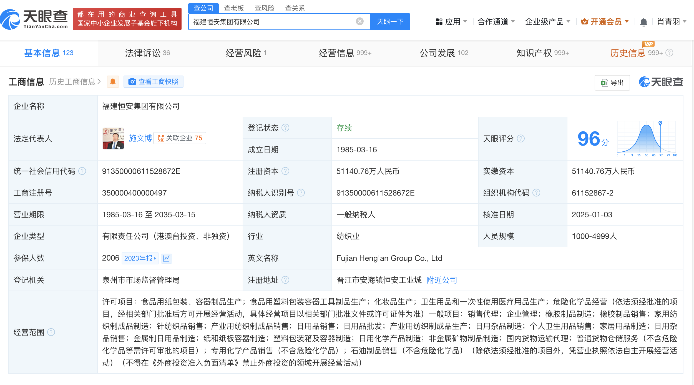
Task: Open the 附近公司 link
Action: [x=442, y=280]
